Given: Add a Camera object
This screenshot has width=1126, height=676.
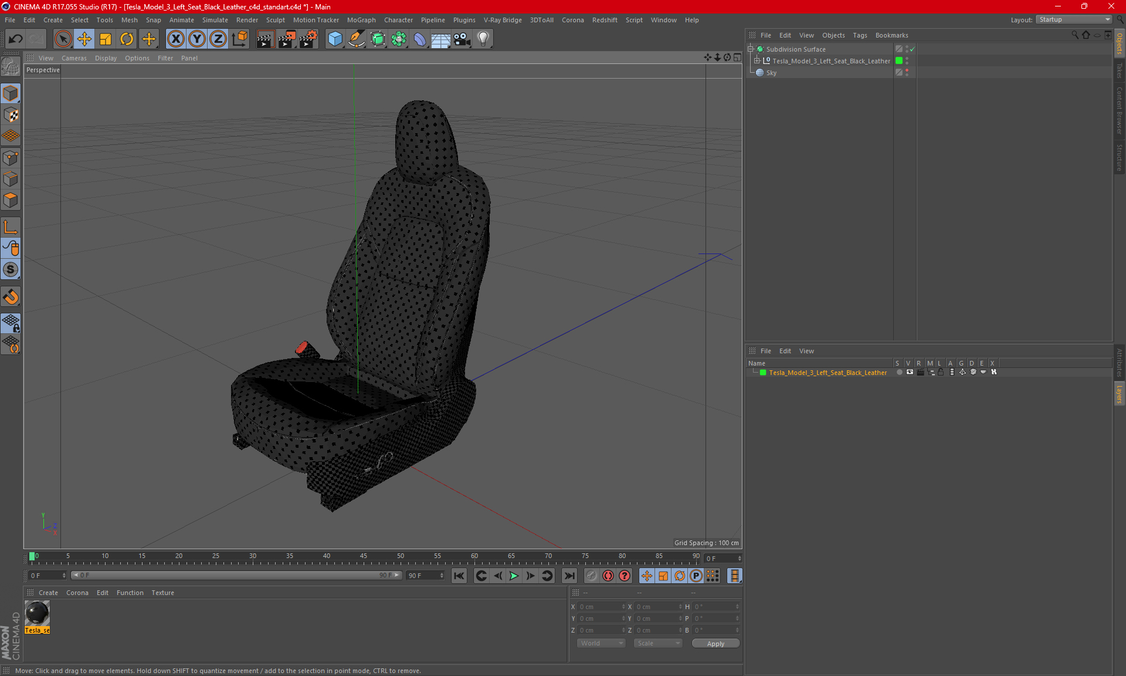Looking at the screenshot, I should coord(462,39).
